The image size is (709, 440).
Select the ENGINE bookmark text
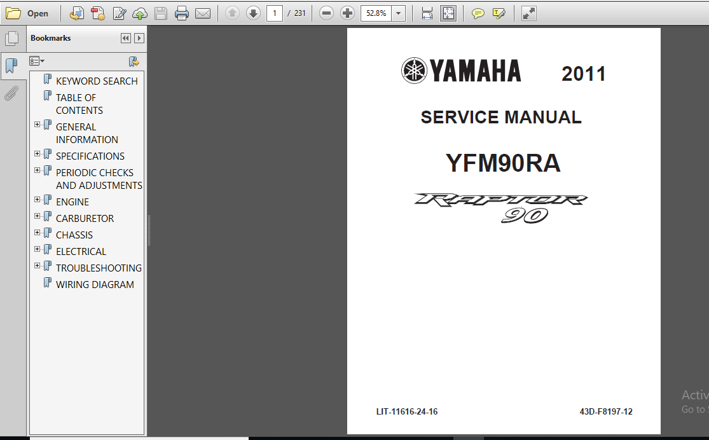coord(72,202)
